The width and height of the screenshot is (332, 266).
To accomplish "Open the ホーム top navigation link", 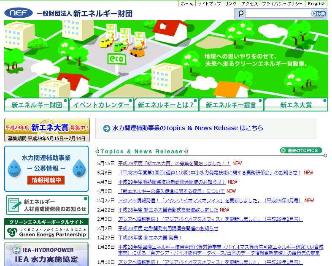I will (187, 4).
